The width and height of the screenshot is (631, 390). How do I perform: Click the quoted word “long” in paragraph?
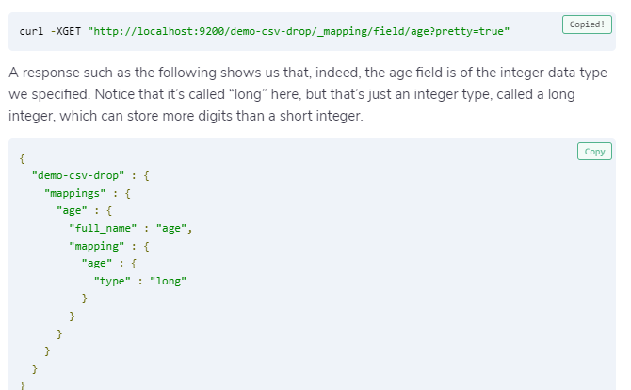point(249,94)
